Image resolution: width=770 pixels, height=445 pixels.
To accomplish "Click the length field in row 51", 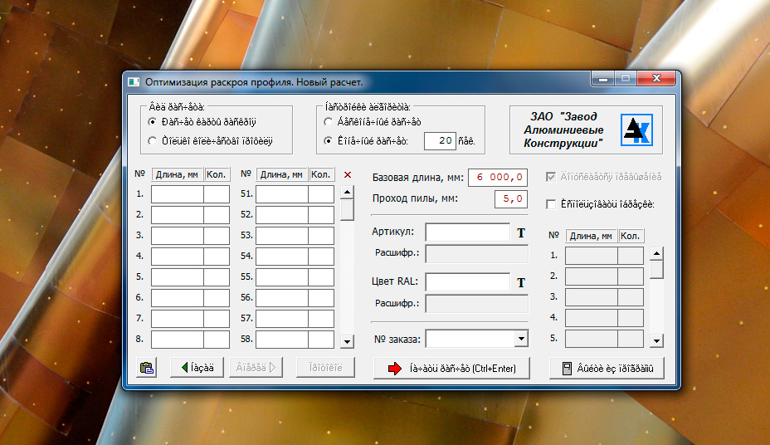I will tap(282, 194).
